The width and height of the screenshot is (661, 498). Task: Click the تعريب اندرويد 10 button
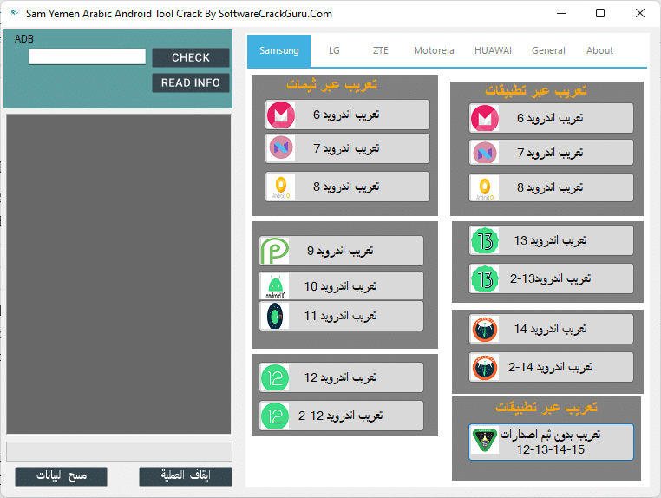tap(341, 286)
